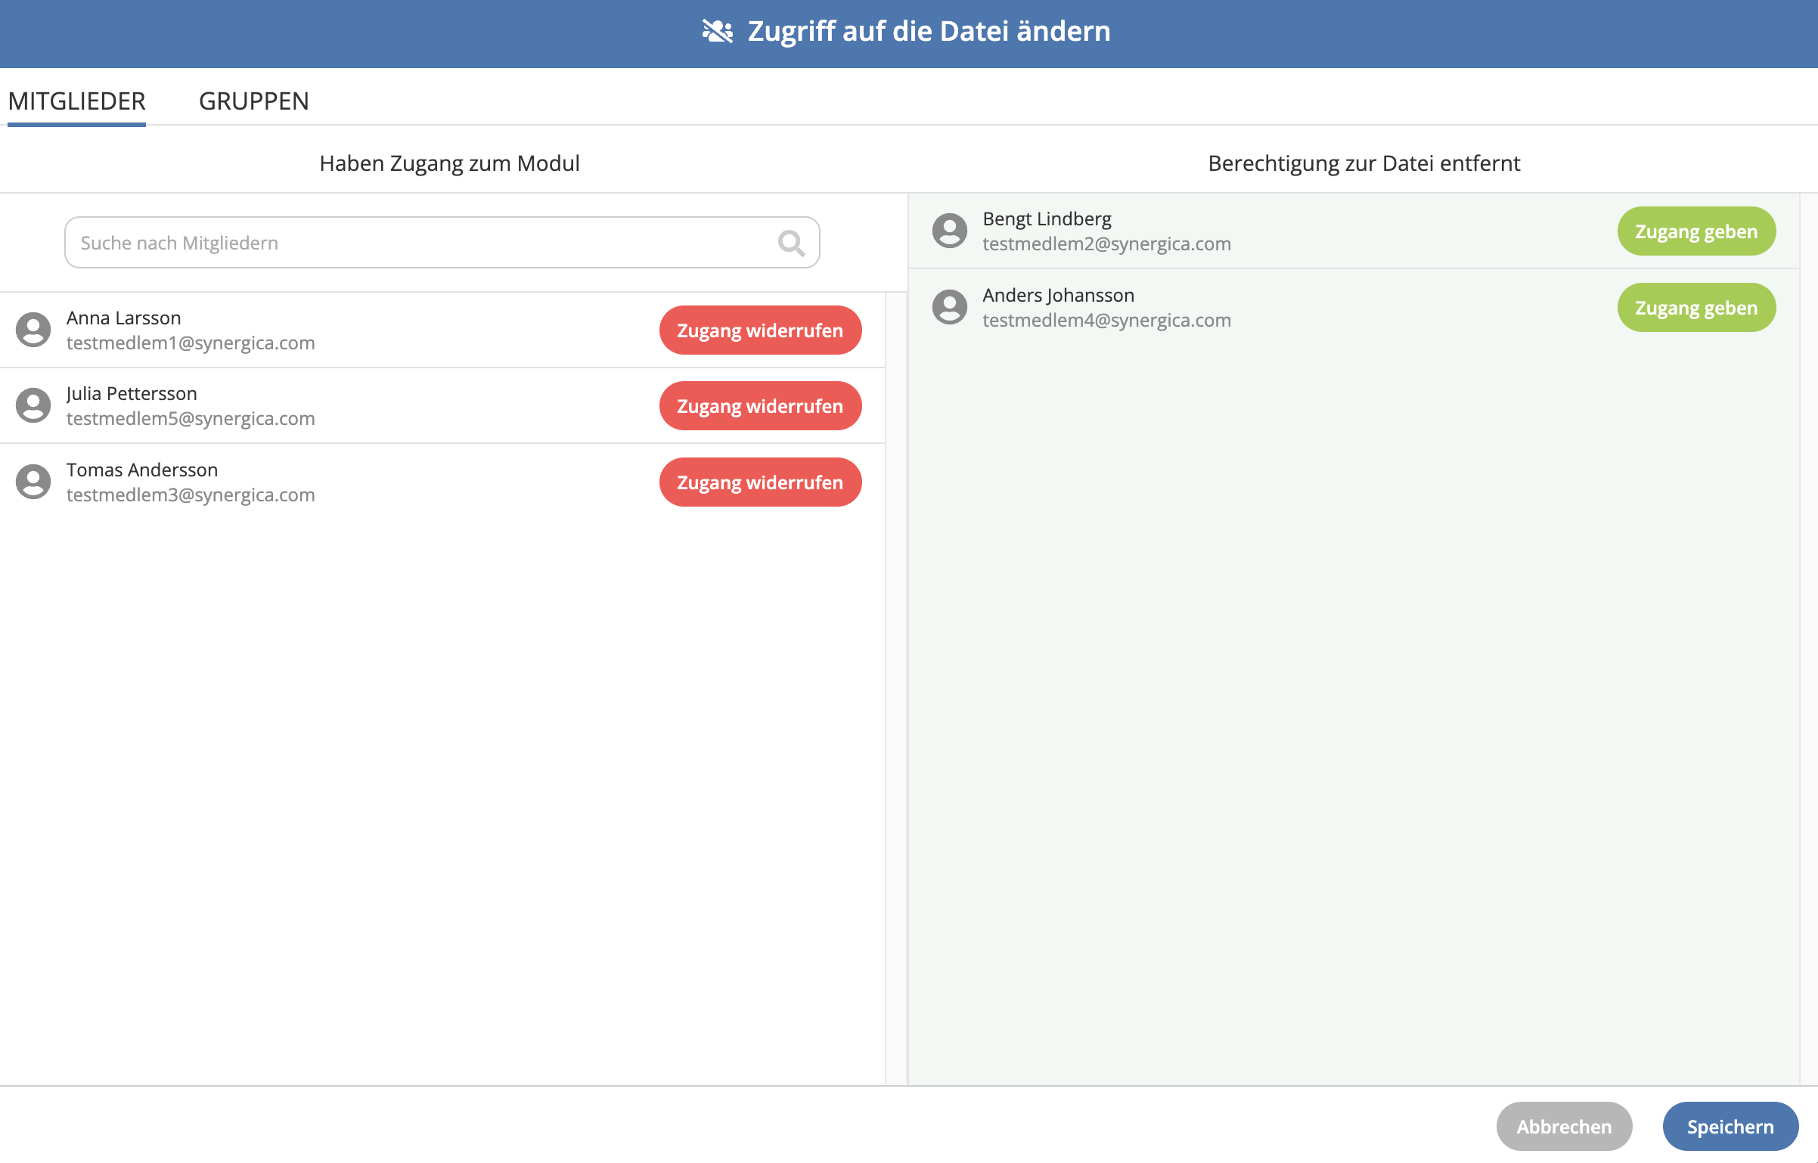Select email testmedlem2@synergica.com
This screenshot has width=1818, height=1163.
1106,243
